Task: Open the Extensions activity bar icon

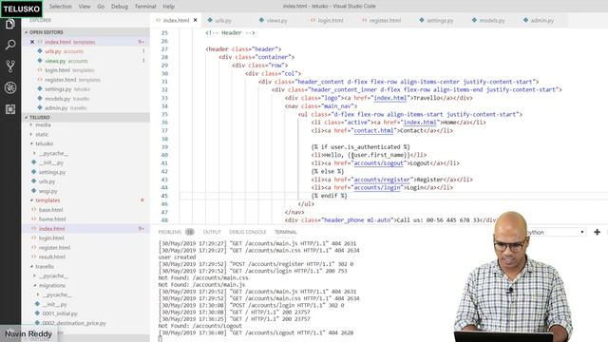Action: [x=10, y=109]
